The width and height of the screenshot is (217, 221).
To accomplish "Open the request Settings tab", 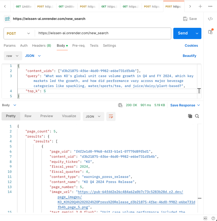I will [109, 45].
